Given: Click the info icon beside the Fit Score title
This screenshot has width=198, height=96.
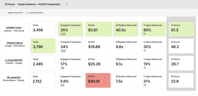Looking at the screenshot, I should pyautogui.click(x=67, y=4).
